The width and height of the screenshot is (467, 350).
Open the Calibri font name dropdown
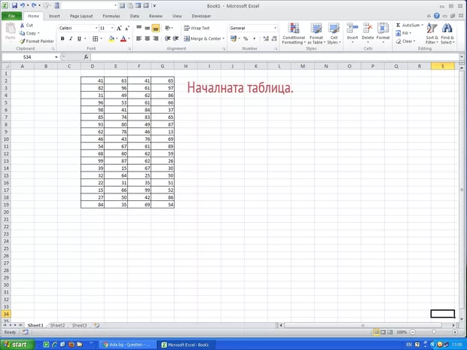[96, 28]
